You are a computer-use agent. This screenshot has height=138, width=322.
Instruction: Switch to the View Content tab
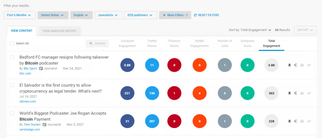click(22, 31)
